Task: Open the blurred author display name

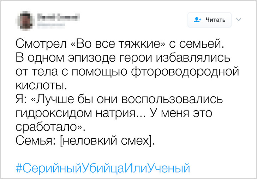Action: (x=58, y=16)
